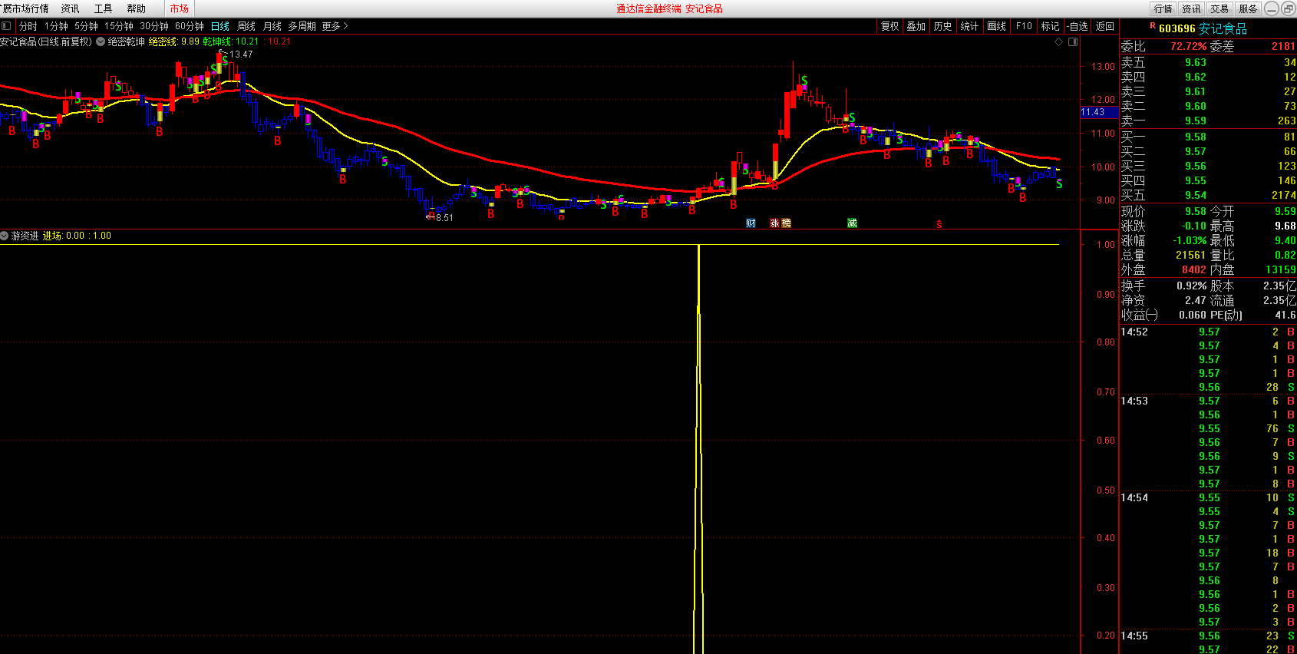Toggle the left sidebar panel icon
1297x654 pixels.
pyautogui.click(x=6, y=26)
